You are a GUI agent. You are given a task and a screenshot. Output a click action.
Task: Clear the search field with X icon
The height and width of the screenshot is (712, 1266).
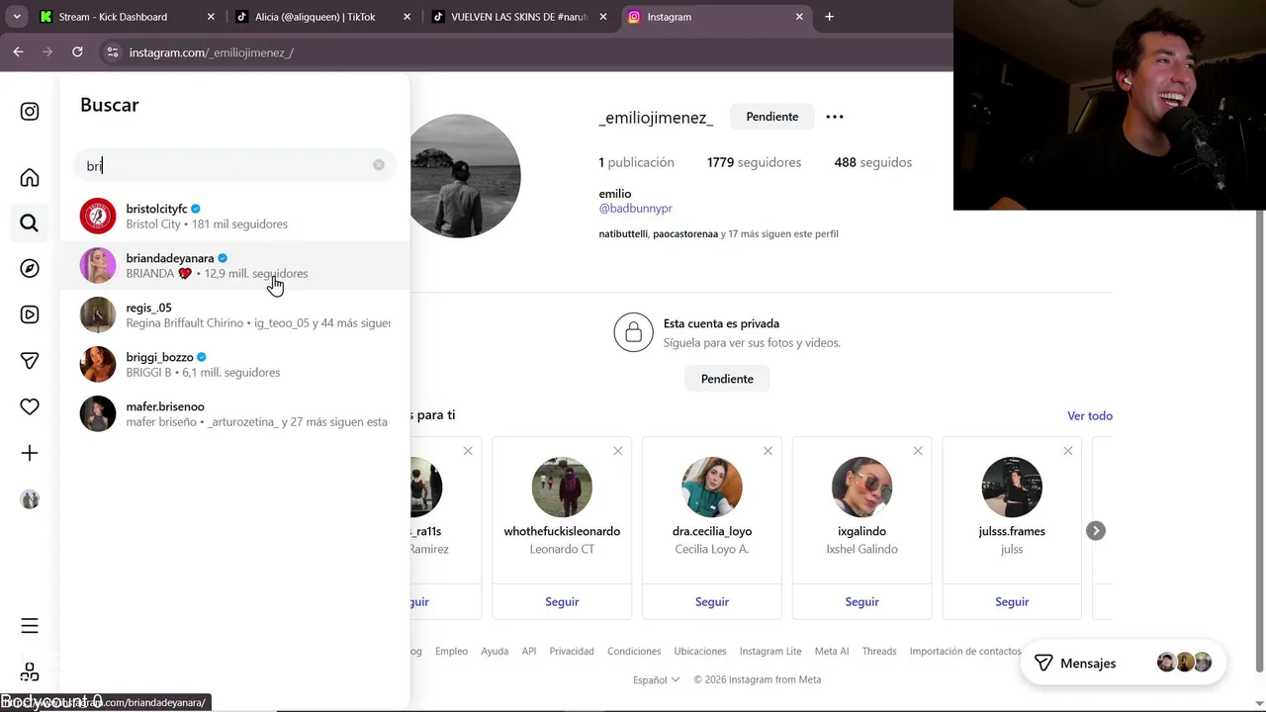tap(379, 165)
